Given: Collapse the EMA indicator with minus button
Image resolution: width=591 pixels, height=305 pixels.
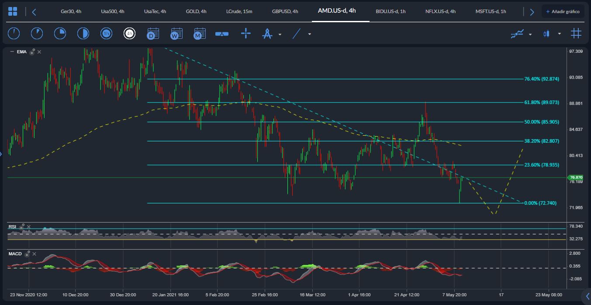Looking at the screenshot, I should [12, 52].
